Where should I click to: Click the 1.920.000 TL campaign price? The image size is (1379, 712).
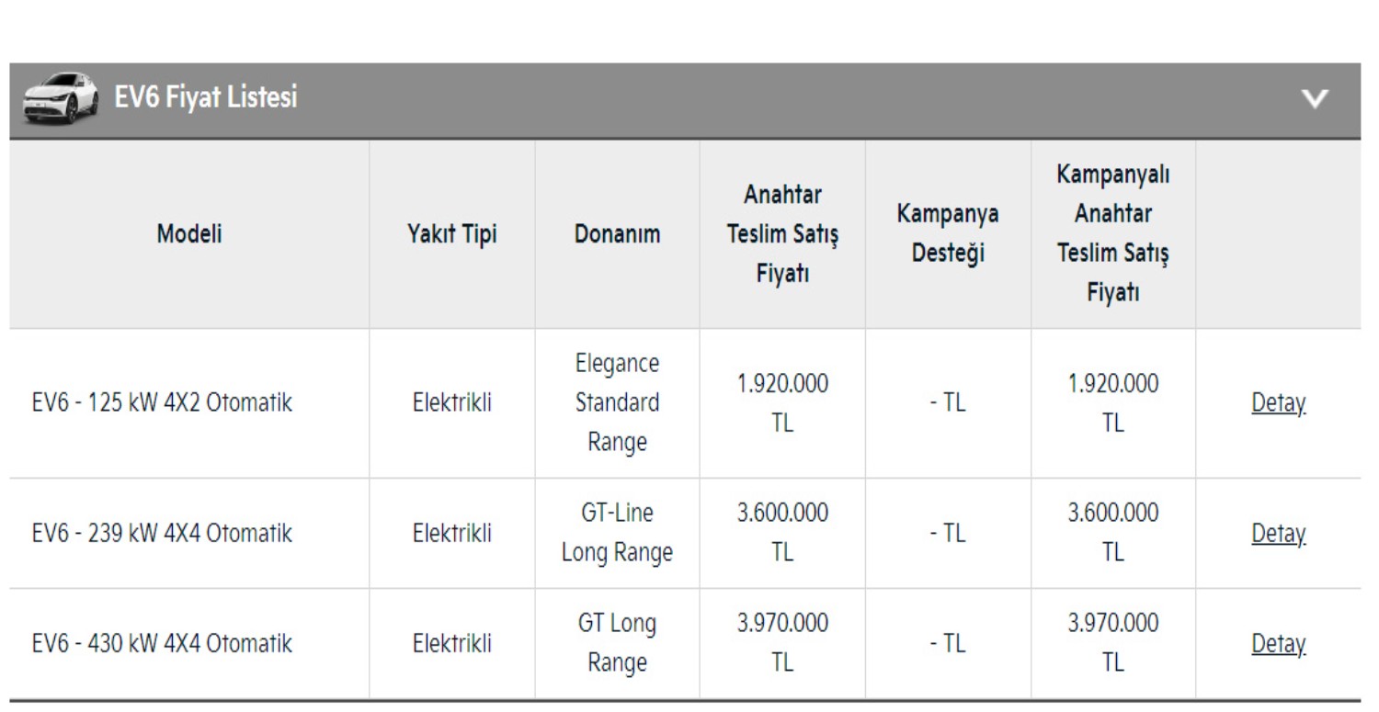(1113, 403)
